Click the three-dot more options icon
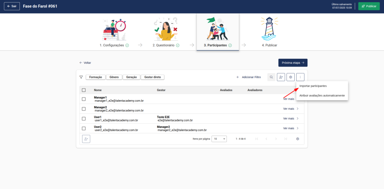The height and width of the screenshot is (189, 384). point(300,77)
